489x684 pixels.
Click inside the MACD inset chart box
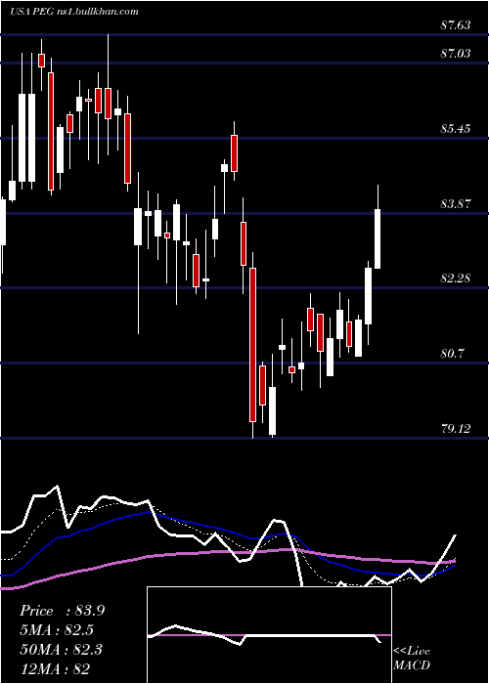(x=269, y=635)
